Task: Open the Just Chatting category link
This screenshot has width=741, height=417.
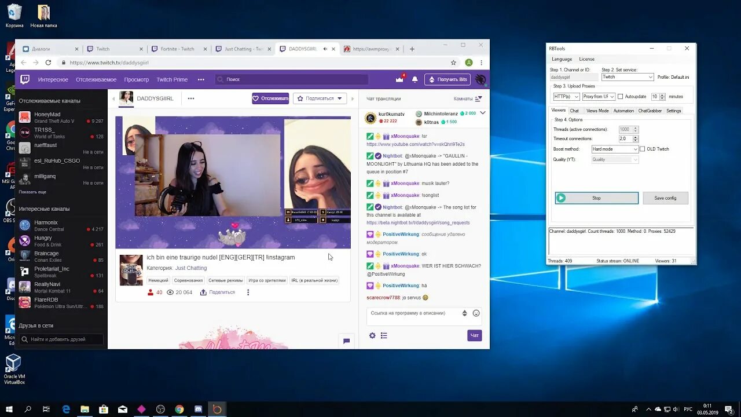Action: (191, 268)
